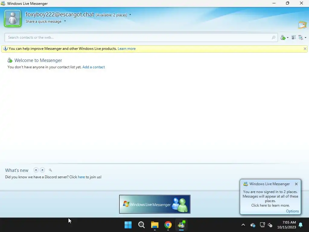Expand the add contact dropdown arrow
The width and height of the screenshot is (309, 232).
click(x=288, y=38)
